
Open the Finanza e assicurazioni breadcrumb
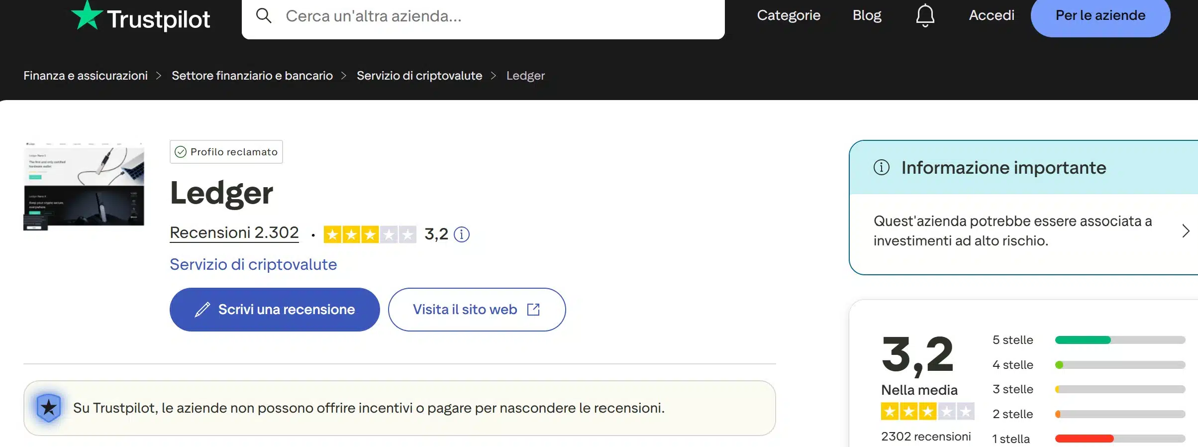click(85, 75)
